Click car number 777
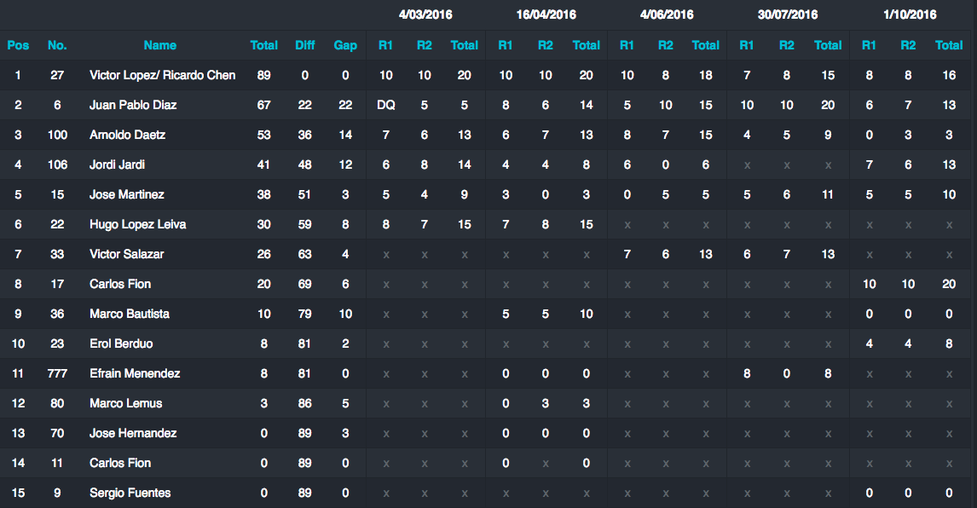 57,373
